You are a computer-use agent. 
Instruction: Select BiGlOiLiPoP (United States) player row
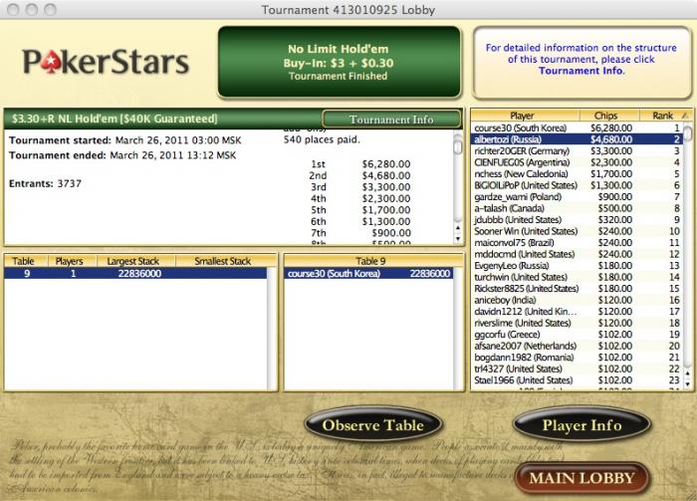577,185
